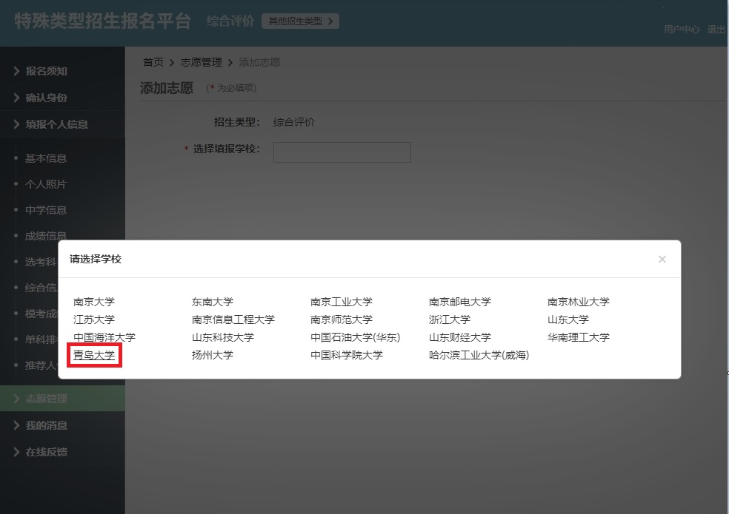Screen dimensions: 729x514
Task: Select 中国科学院大学 option
Action: tap(347, 355)
